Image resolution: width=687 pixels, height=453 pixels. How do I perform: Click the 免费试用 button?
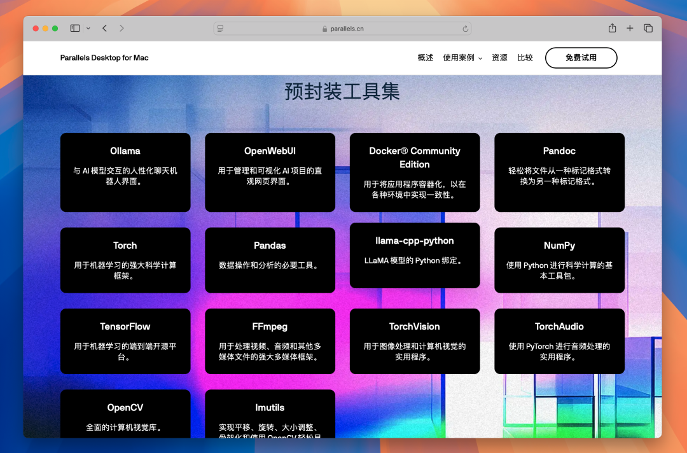click(x=581, y=58)
